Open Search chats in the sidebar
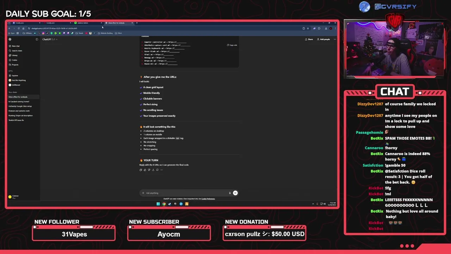Screen dimensions: 451x254 (x=16, y=51)
